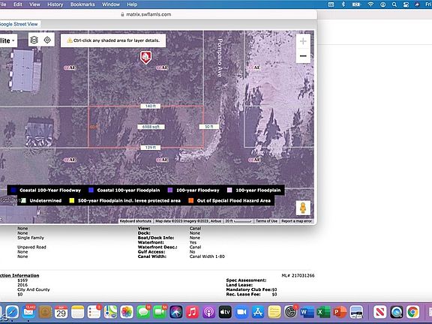The height and width of the screenshot is (324, 432).
Task: Click the battery status icon in menu bar
Action: 356,4
